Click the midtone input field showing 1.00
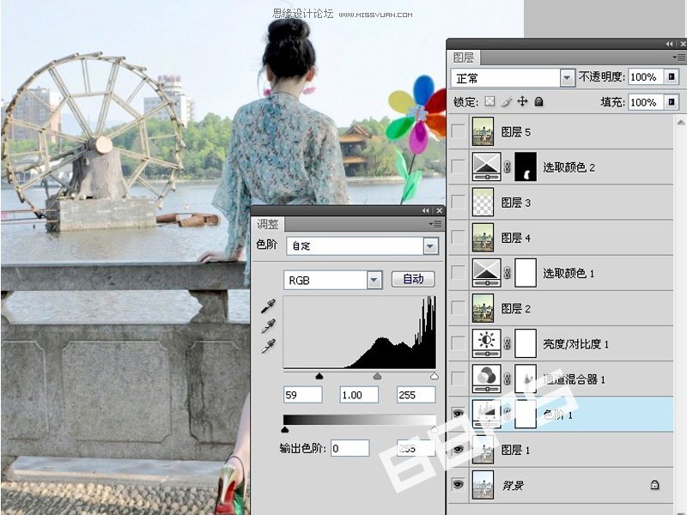 point(359,395)
